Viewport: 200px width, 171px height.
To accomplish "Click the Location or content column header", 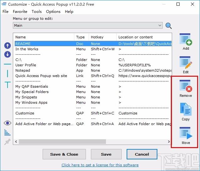I will point(144,37).
